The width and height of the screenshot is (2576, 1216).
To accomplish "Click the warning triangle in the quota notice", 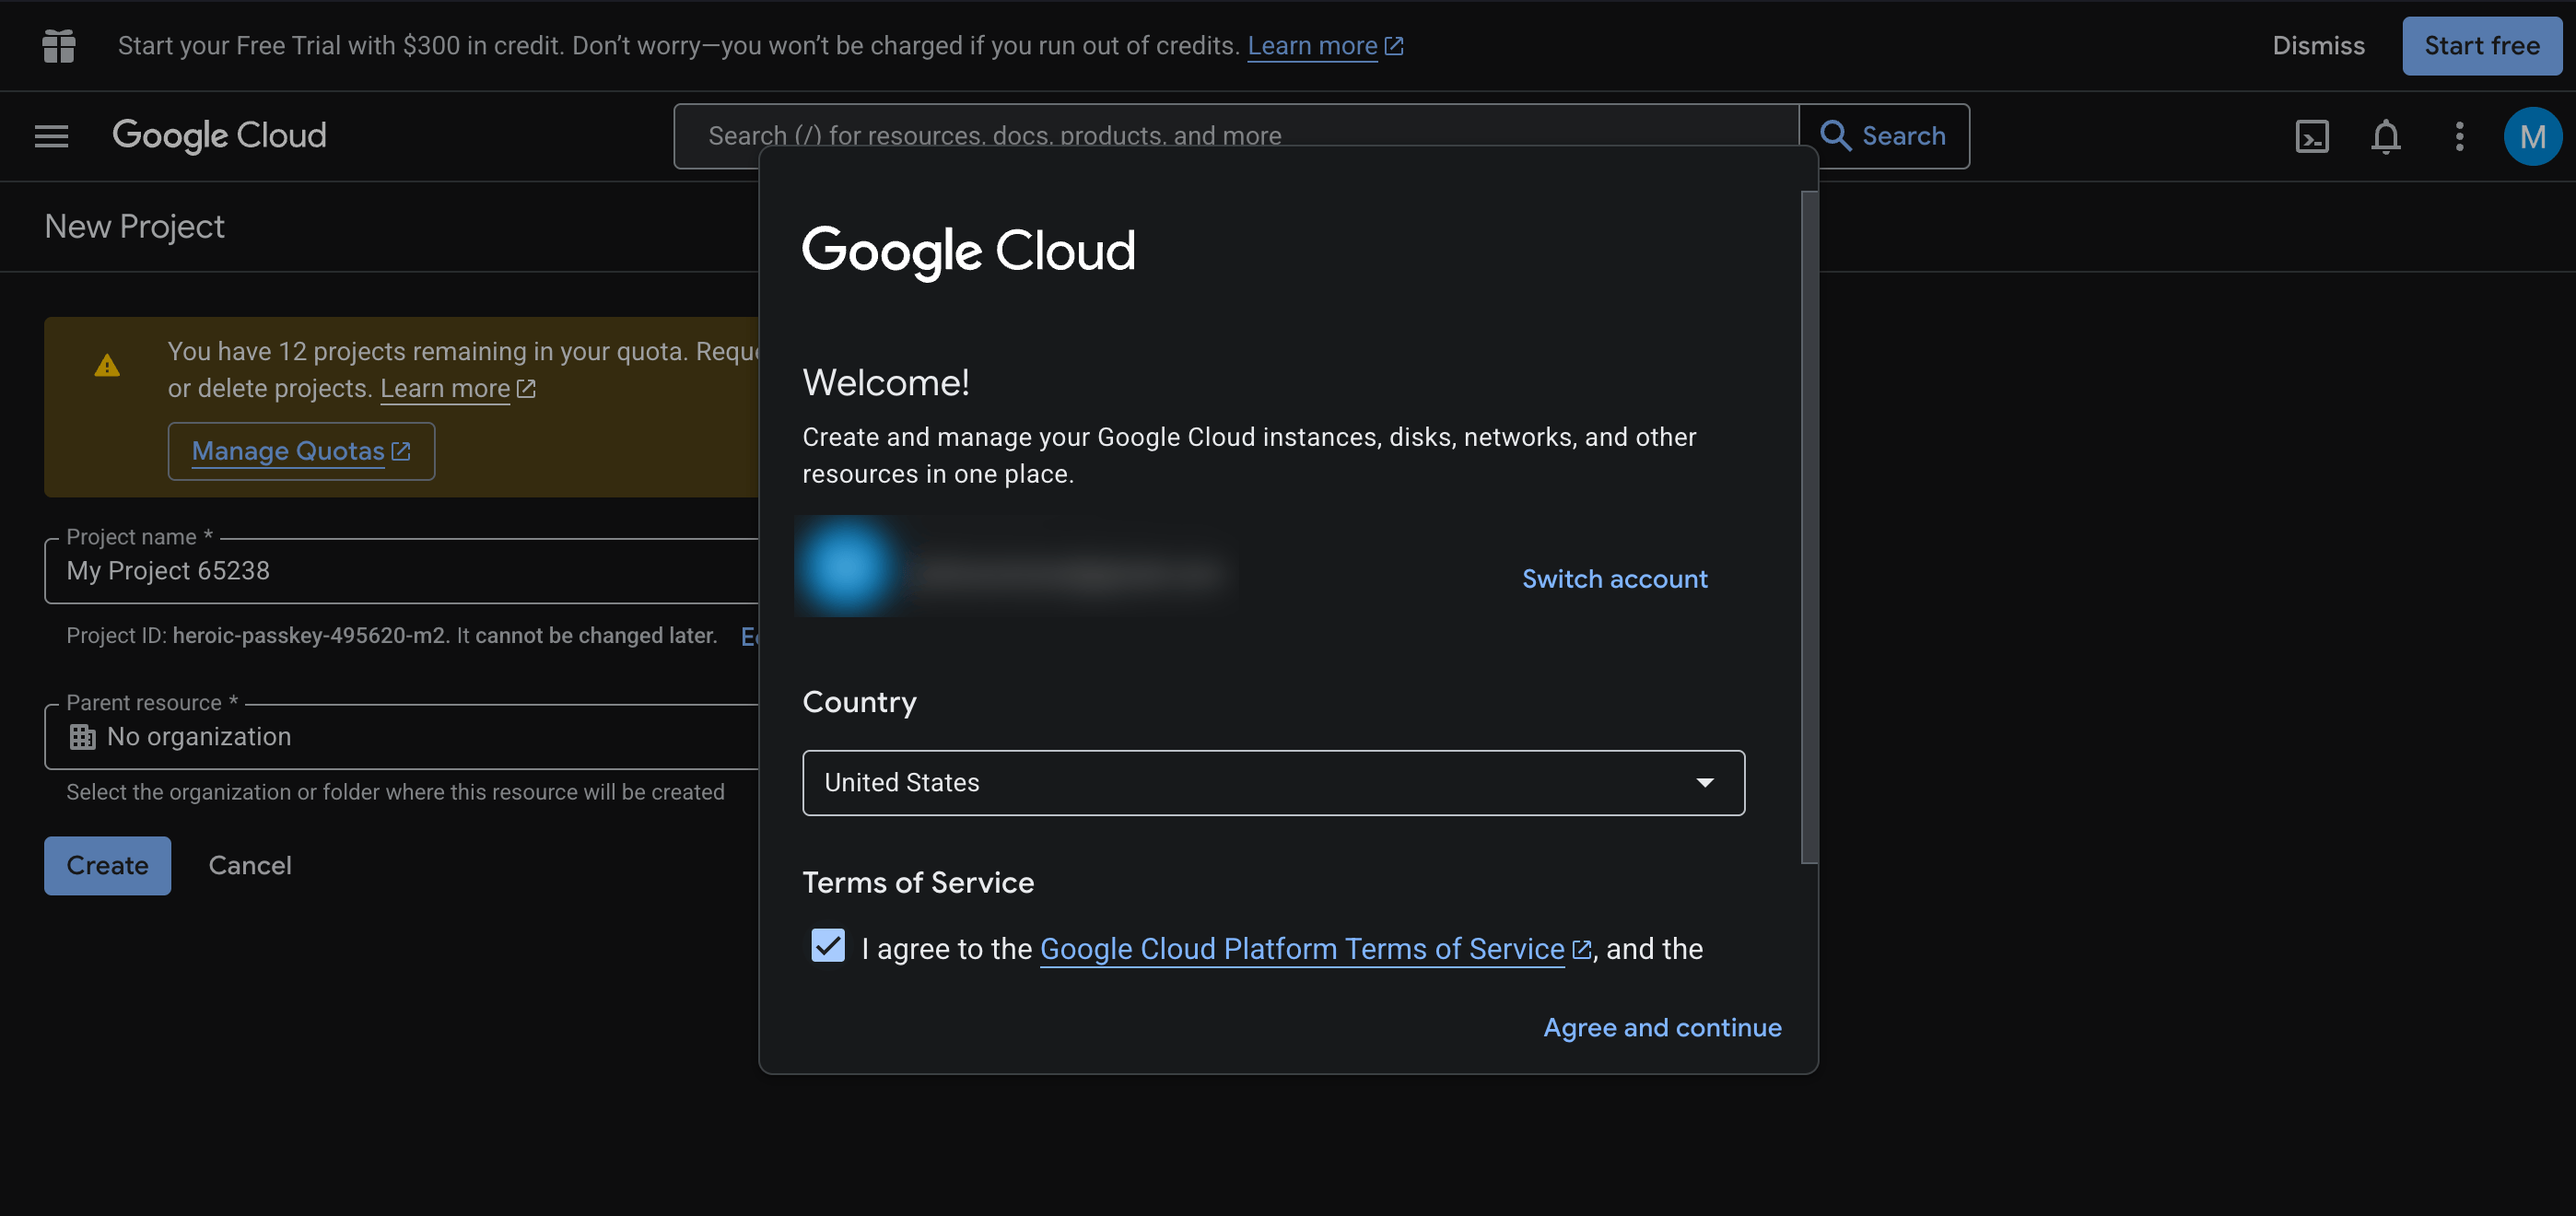I will [107, 366].
